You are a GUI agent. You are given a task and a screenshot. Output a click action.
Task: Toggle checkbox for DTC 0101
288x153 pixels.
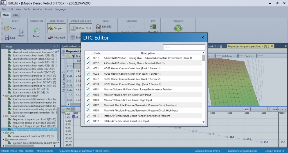click(x=88, y=90)
